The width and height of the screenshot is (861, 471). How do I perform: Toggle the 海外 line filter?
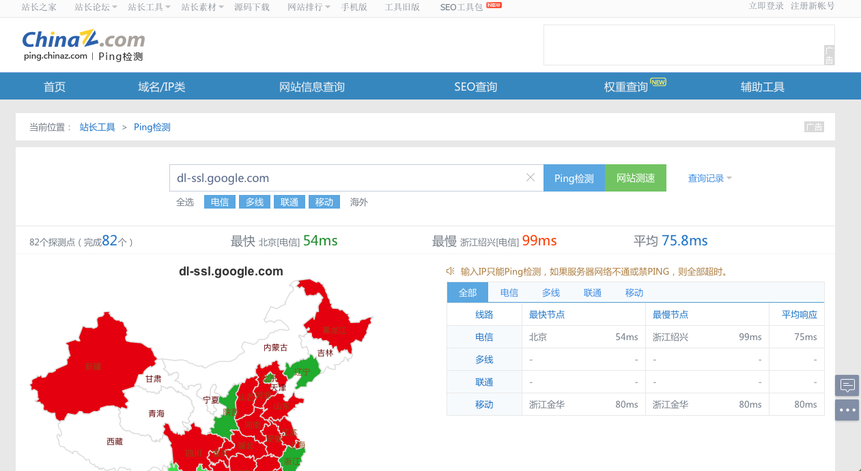(x=359, y=202)
